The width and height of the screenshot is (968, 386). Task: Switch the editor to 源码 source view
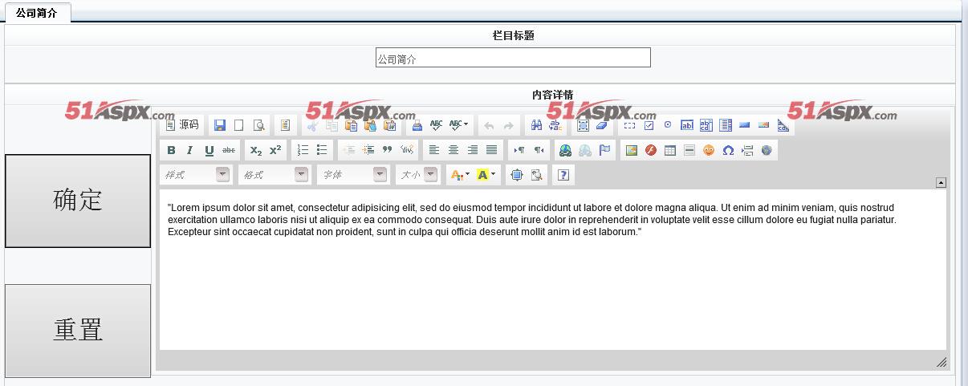click(x=181, y=125)
